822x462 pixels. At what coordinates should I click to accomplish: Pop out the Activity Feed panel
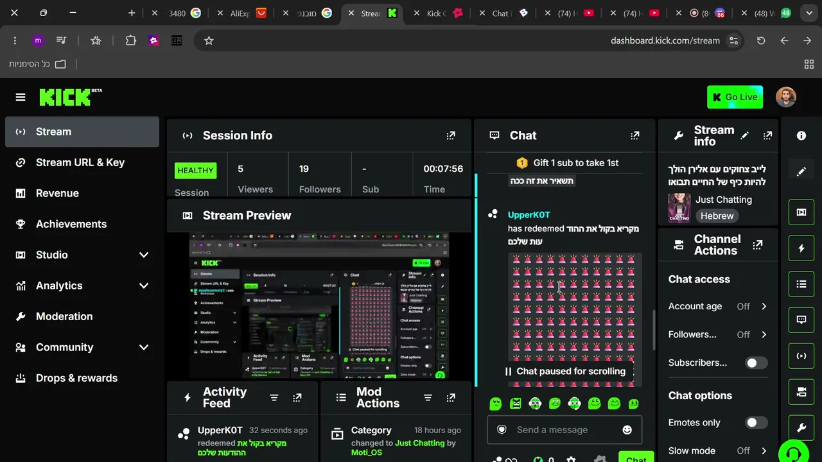click(x=297, y=398)
